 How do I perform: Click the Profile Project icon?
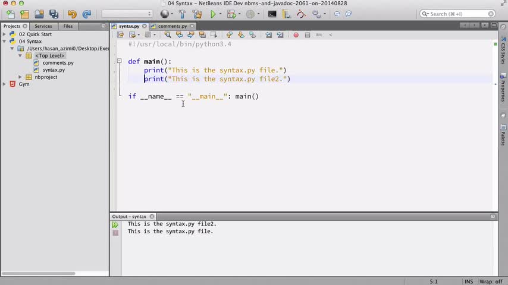(250, 14)
